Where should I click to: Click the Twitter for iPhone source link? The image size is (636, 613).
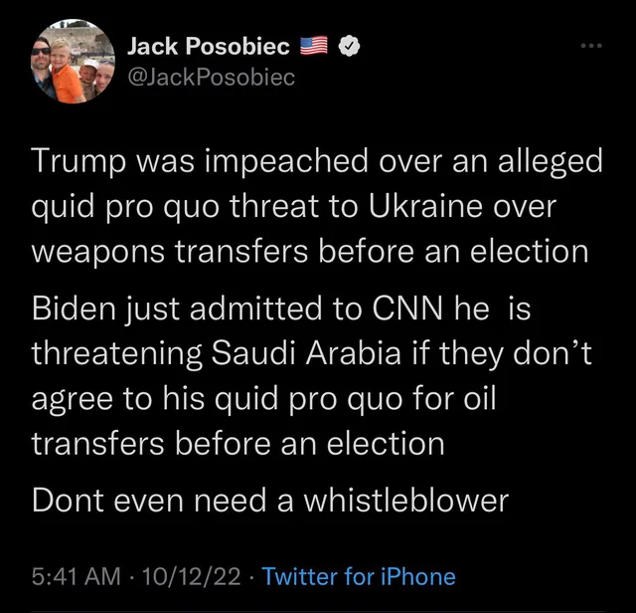coord(359,575)
